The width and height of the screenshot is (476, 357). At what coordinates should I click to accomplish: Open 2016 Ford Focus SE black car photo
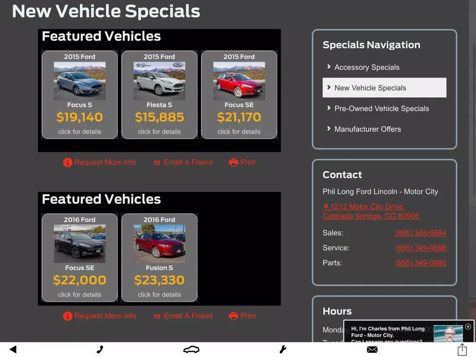coord(80,244)
